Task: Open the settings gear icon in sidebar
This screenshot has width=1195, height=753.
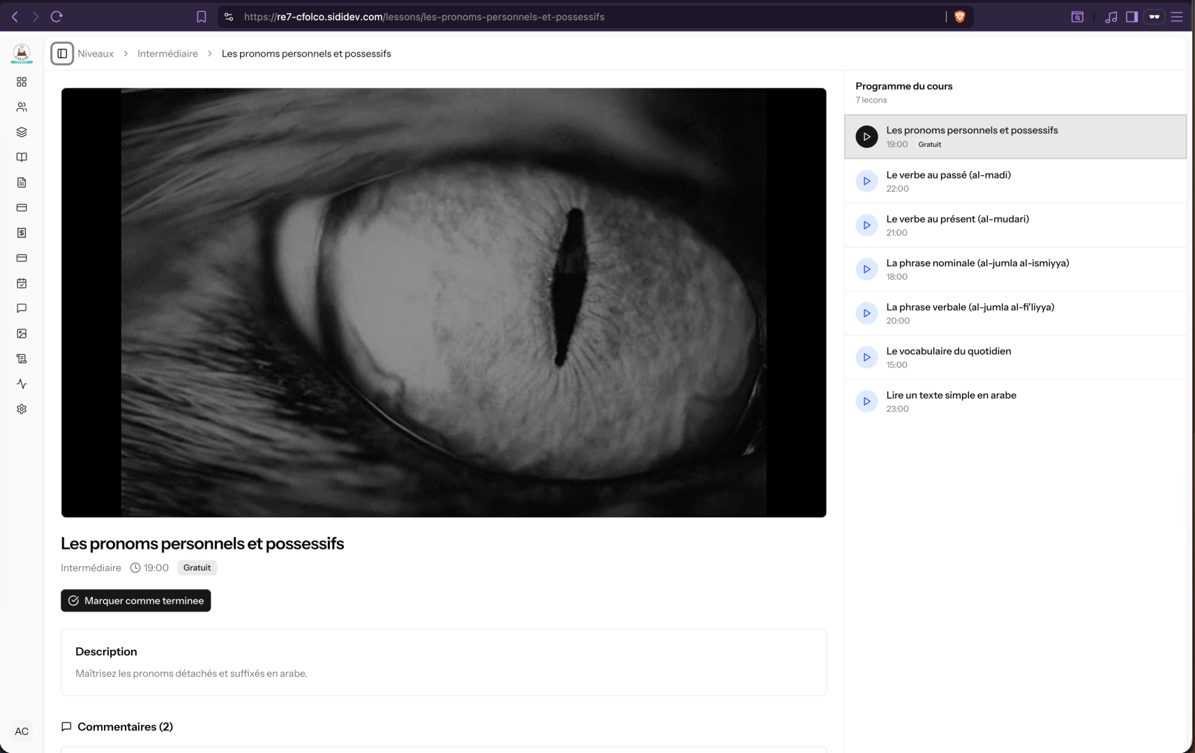Action: [22, 409]
